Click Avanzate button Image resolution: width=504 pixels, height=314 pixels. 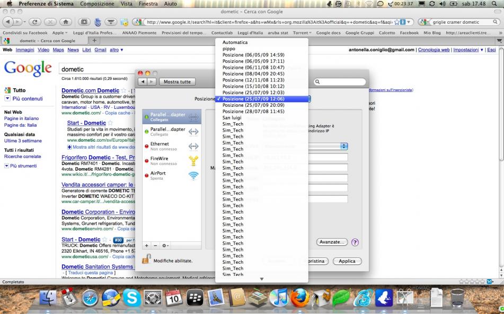pyautogui.click(x=332, y=242)
